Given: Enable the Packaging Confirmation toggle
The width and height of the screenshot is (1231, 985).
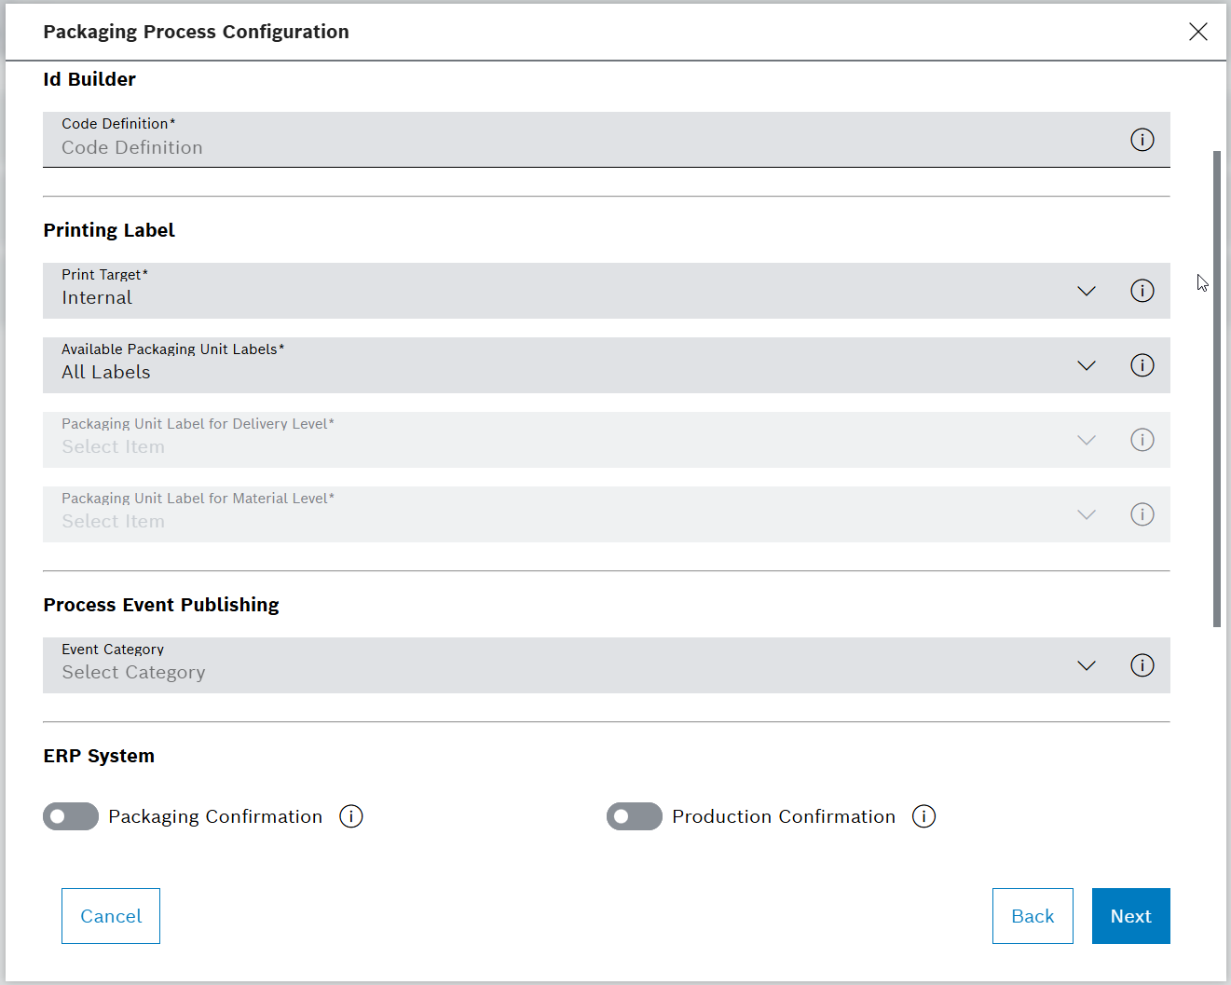Looking at the screenshot, I should 71,816.
